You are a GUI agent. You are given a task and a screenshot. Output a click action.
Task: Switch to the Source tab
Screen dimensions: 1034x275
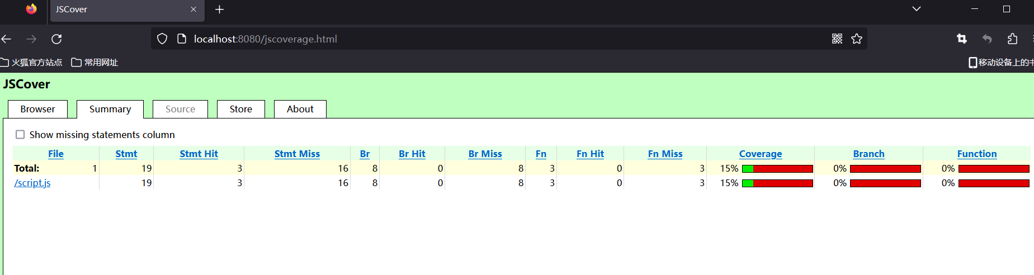pyautogui.click(x=180, y=109)
